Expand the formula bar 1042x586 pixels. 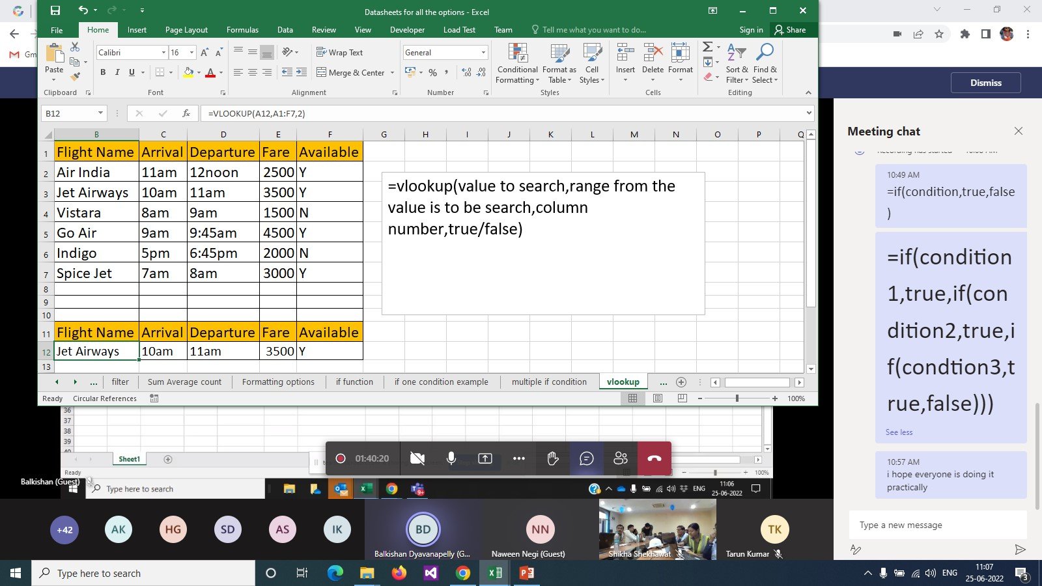809,113
